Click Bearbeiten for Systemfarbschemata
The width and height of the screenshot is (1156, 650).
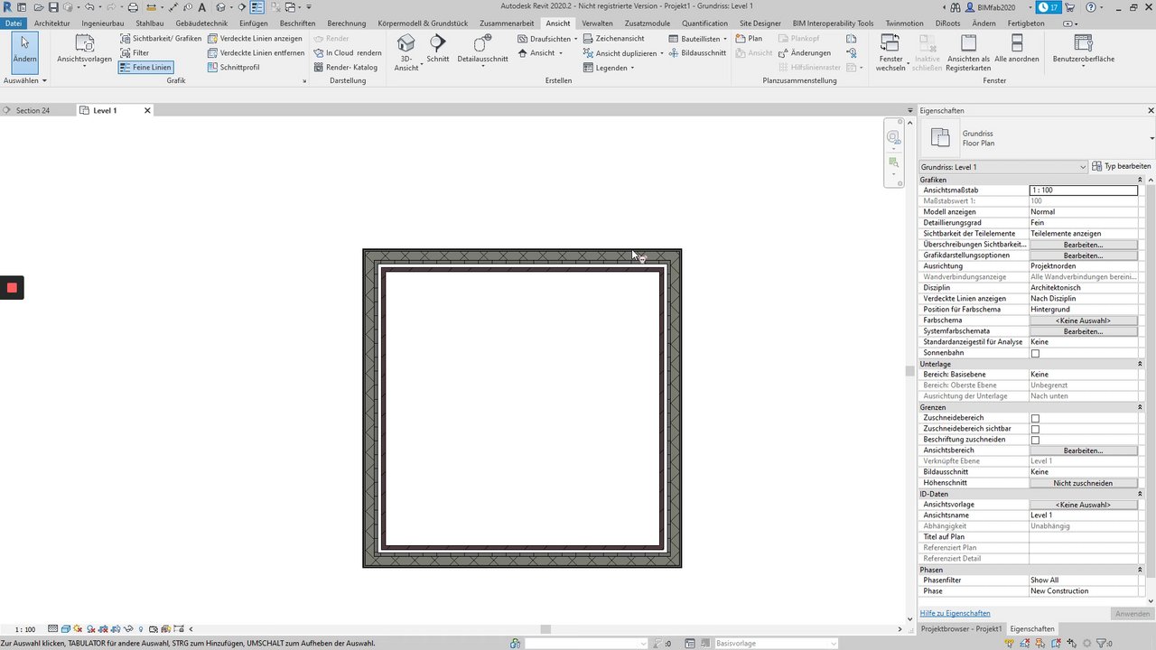click(1083, 331)
